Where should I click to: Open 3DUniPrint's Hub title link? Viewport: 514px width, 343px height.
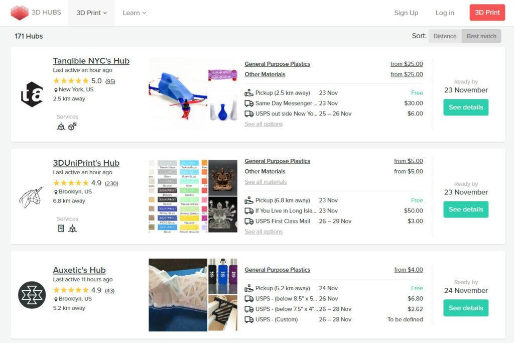tap(86, 163)
